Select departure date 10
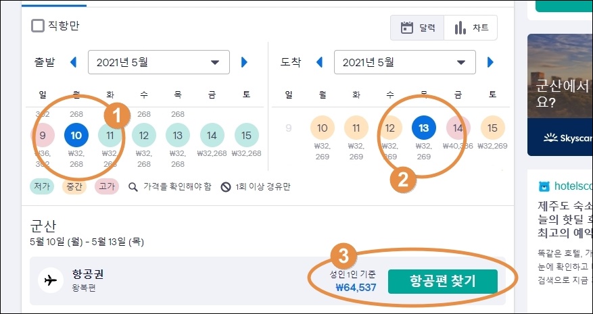The width and height of the screenshot is (593, 314). (x=76, y=135)
